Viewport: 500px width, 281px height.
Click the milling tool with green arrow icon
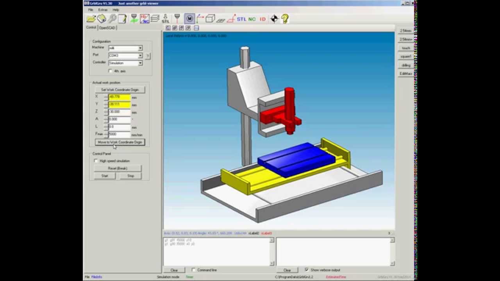[x=134, y=18]
